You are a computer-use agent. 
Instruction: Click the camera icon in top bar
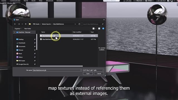(168, 1)
